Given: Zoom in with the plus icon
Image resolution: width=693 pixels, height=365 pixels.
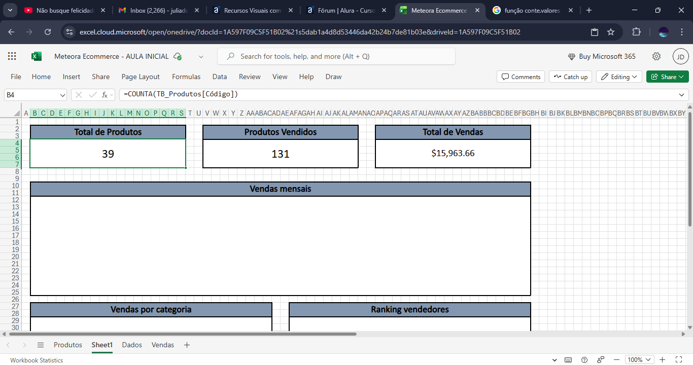Looking at the screenshot, I should coord(662,360).
